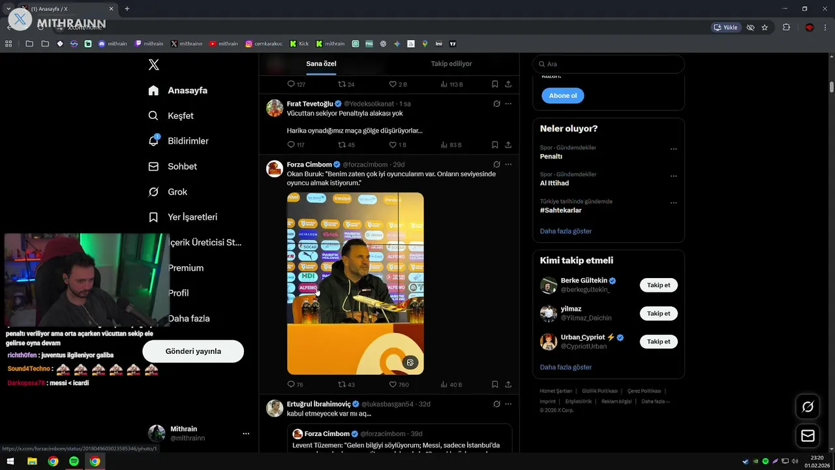
Task: Like Fırat Tevetoğlu's post
Action: pos(398,145)
